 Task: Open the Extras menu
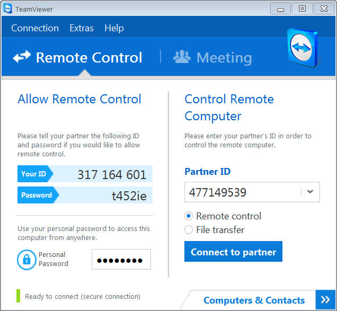tap(82, 28)
